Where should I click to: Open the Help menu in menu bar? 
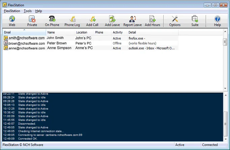pos(39,11)
